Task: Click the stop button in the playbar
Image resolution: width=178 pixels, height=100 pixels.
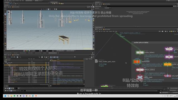Action: (9, 88)
